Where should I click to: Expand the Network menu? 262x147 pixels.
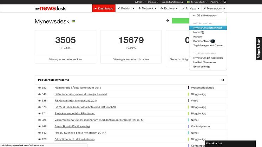coord(148,8)
